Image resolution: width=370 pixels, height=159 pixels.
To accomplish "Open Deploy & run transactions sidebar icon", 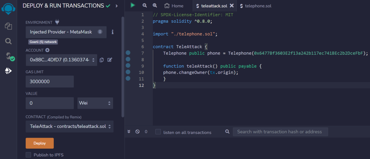I will 8,71.
